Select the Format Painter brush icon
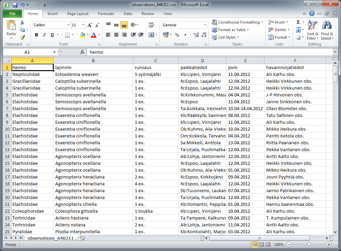The image size is (341, 251). coord(22,37)
